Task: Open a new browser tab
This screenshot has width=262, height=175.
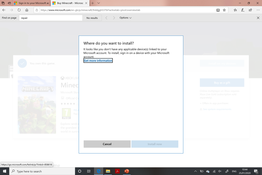Action: tap(93, 3)
